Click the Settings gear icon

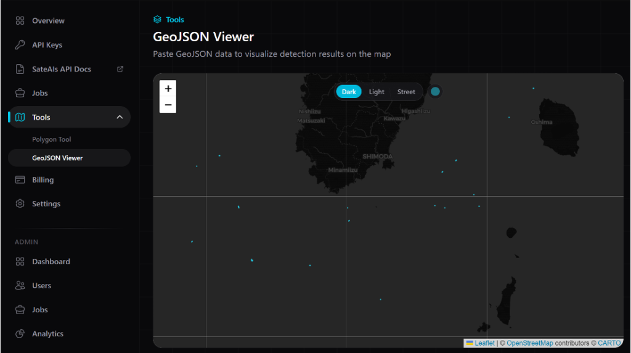coord(20,204)
